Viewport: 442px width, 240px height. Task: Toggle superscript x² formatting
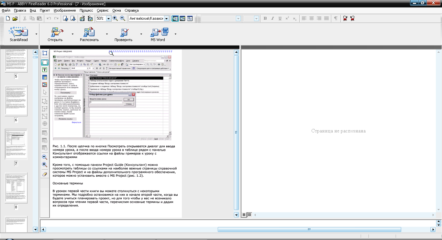(x=287, y=18)
